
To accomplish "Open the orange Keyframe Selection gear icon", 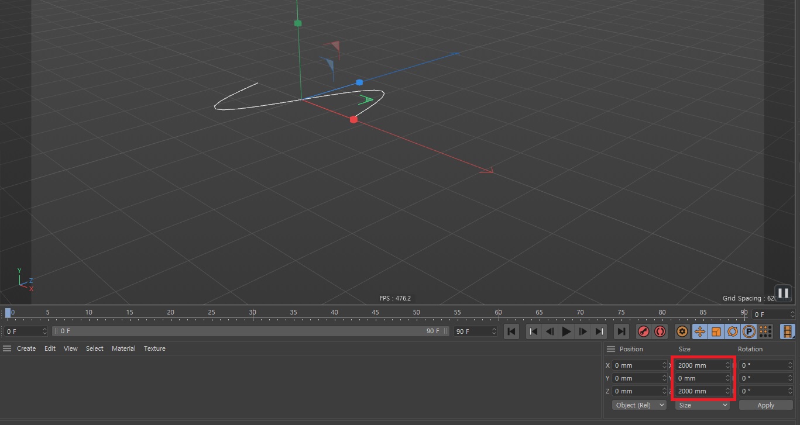I will tap(682, 331).
